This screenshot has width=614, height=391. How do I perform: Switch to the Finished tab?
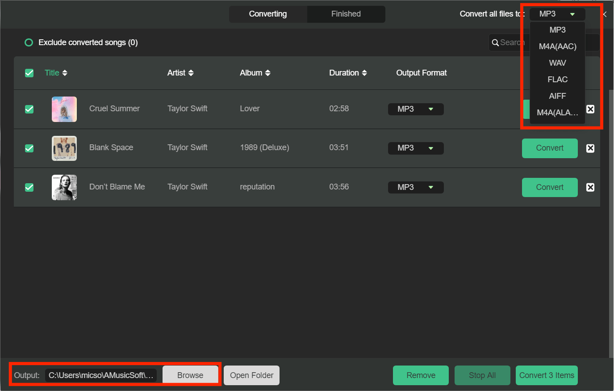tap(346, 14)
